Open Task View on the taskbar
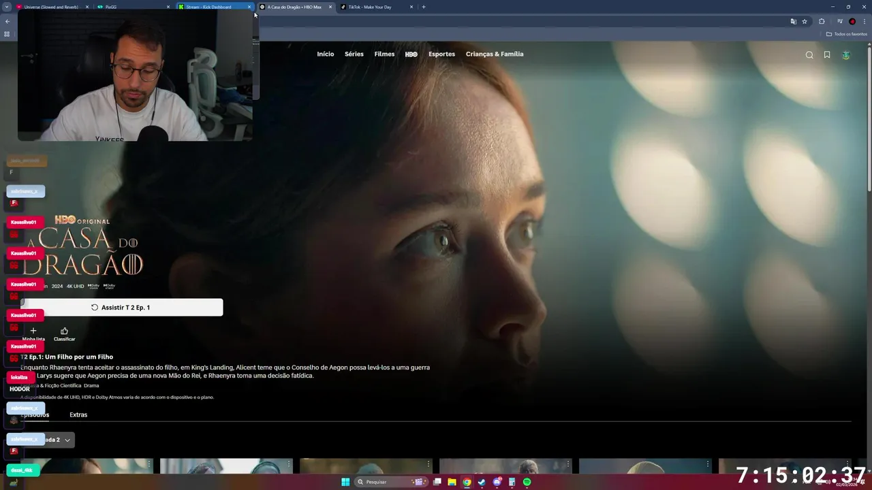The height and width of the screenshot is (490, 872). pyautogui.click(x=437, y=482)
